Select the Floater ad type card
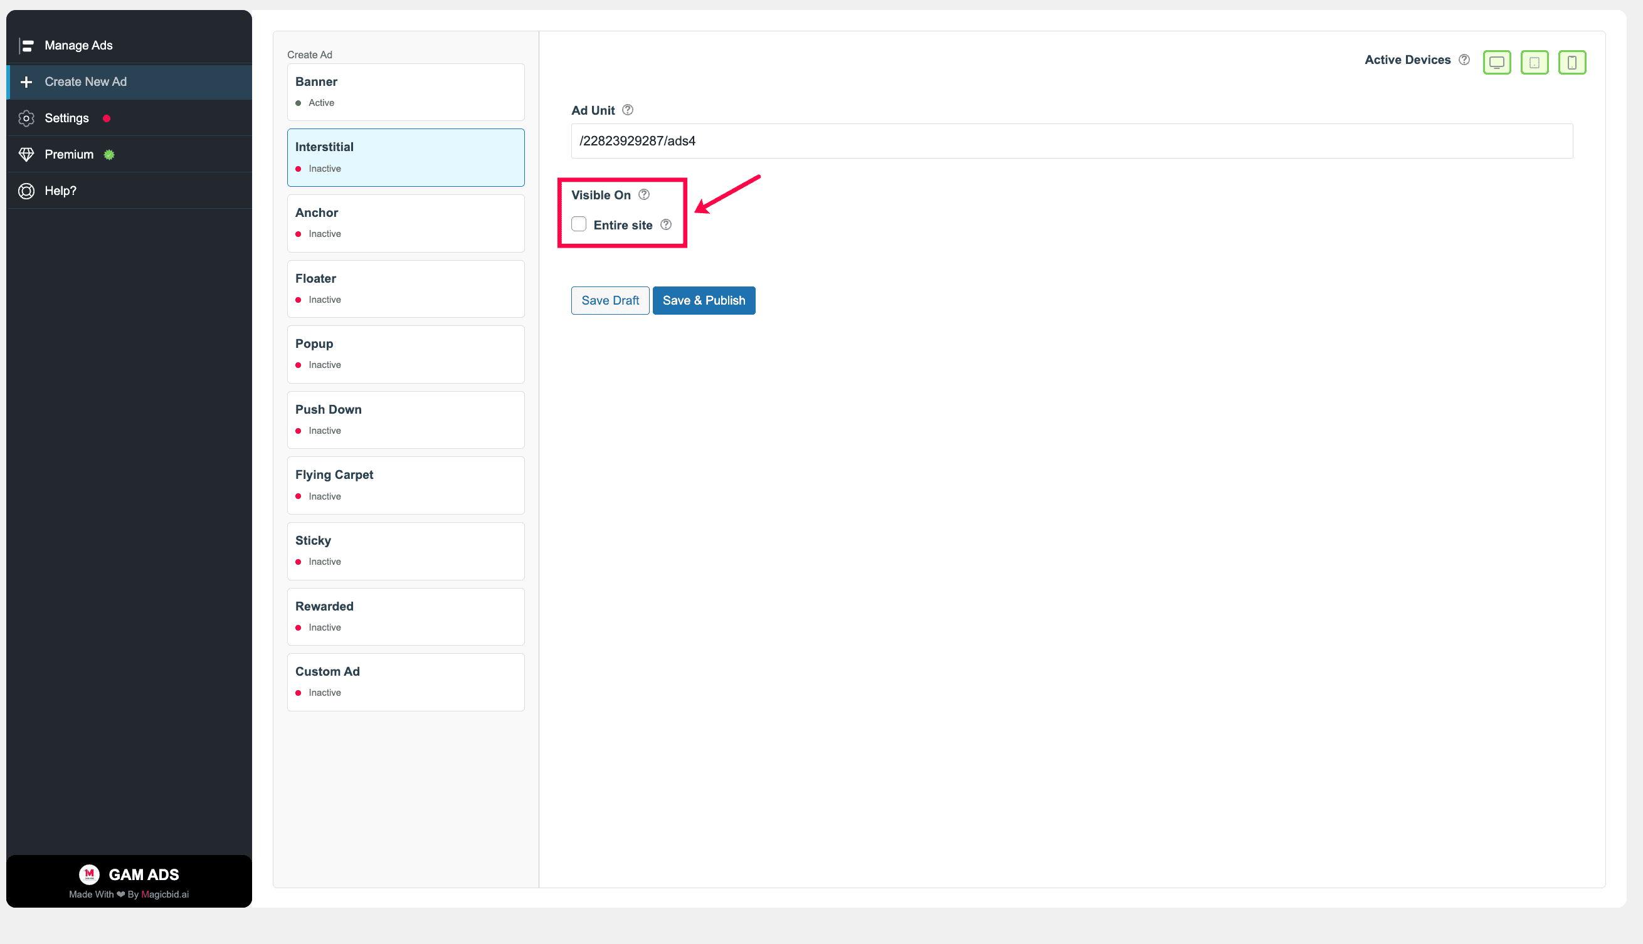Screen dimensions: 1643x944 click(405, 288)
